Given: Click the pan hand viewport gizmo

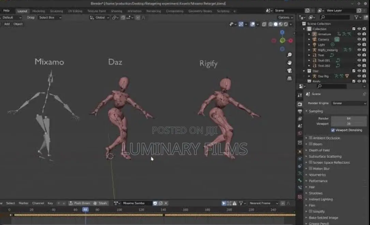Looking at the screenshot, I should pos(289,63).
